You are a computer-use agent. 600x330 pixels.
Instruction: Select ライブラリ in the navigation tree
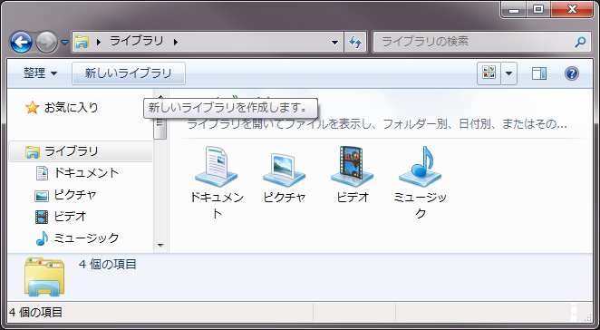[x=72, y=151]
